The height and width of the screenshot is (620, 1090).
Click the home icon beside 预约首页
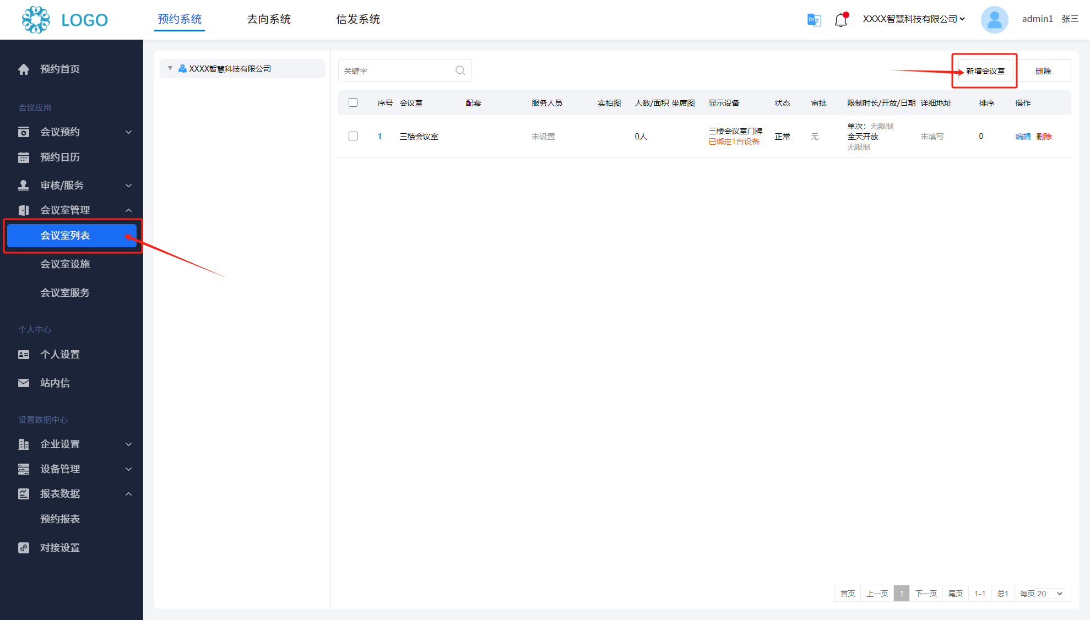click(24, 69)
